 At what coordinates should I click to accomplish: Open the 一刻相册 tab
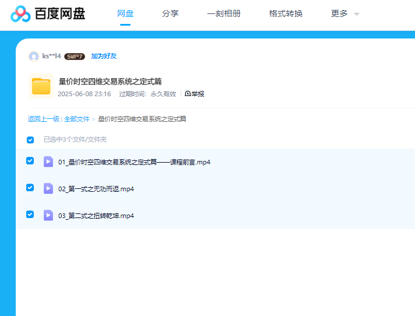coord(224,13)
